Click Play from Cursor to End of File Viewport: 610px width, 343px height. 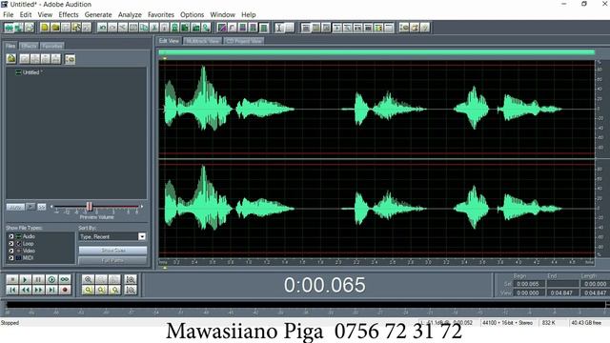(51, 279)
